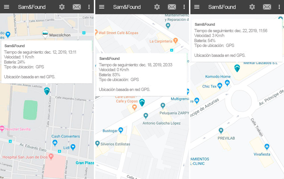Open messages envelope in left screen

77,7
